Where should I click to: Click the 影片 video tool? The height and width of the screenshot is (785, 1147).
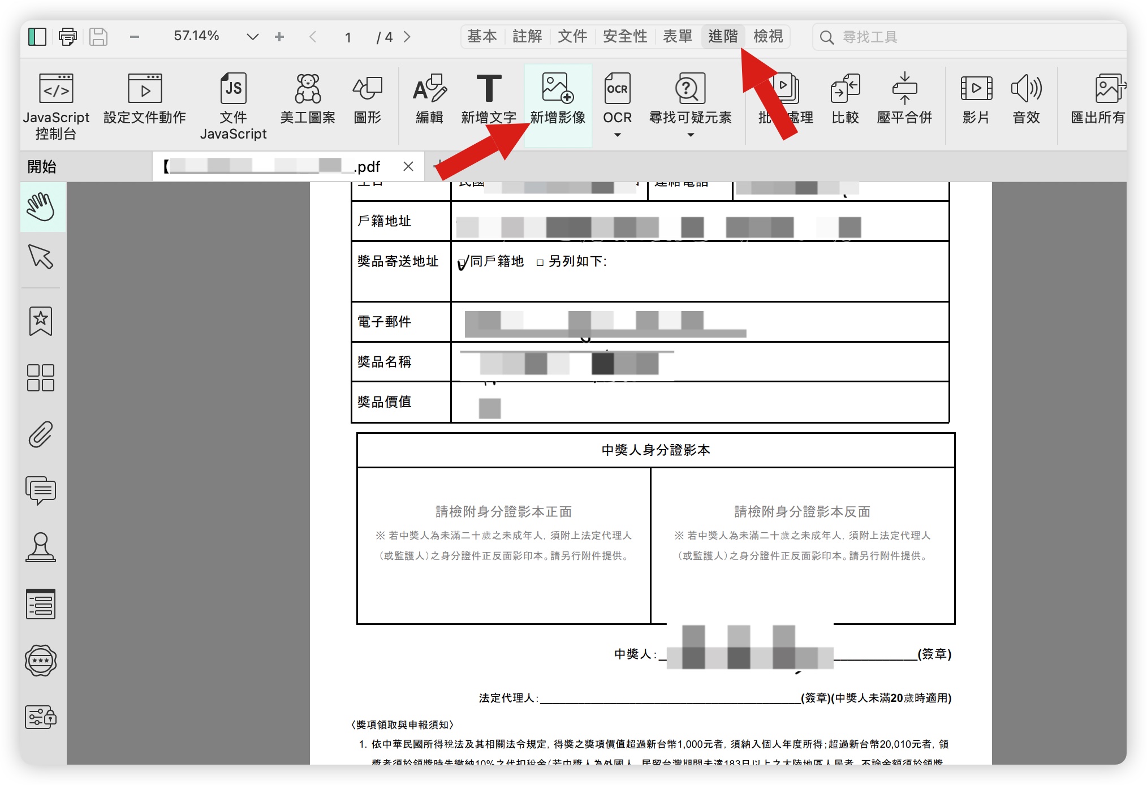(x=976, y=99)
